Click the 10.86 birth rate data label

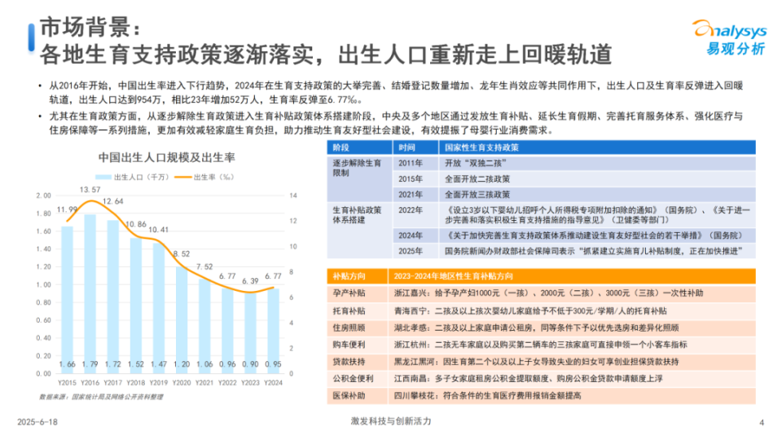pyautogui.click(x=136, y=224)
